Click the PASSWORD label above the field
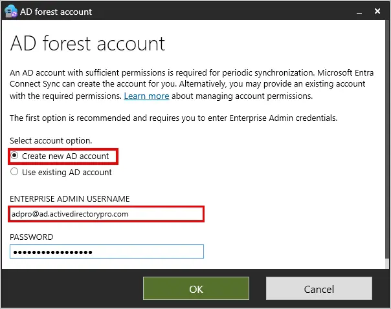The height and width of the screenshot is (309, 391). coord(32,237)
